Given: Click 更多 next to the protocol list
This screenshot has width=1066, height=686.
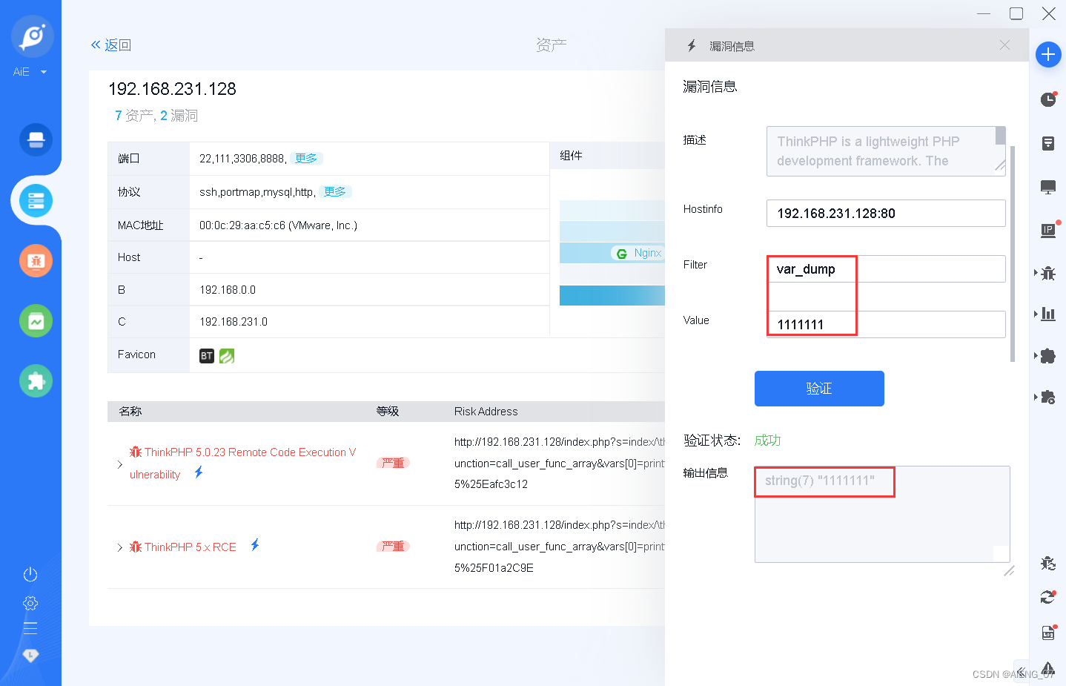Looking at the screenshot, I should [x=335, y=191].
